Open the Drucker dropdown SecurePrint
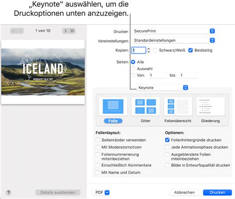This screenshot has height=199, width=235. (x=174, y=31)
